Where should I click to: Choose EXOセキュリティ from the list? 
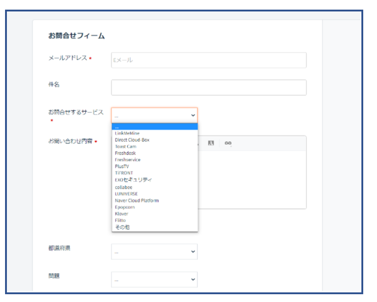pyautogui.click(x=155, y=180)
